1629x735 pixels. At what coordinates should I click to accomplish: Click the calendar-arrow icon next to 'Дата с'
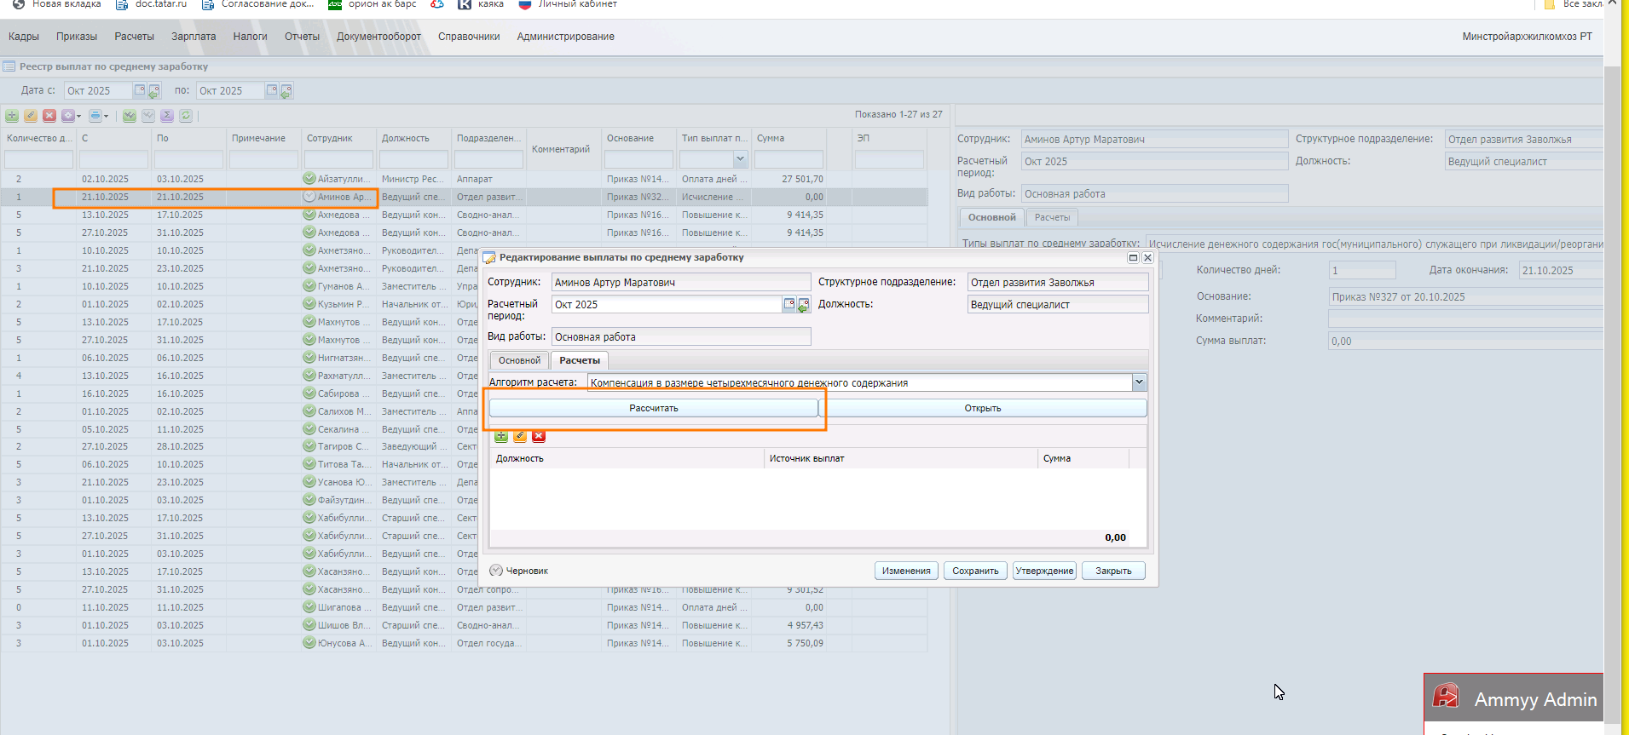point(154,90)
